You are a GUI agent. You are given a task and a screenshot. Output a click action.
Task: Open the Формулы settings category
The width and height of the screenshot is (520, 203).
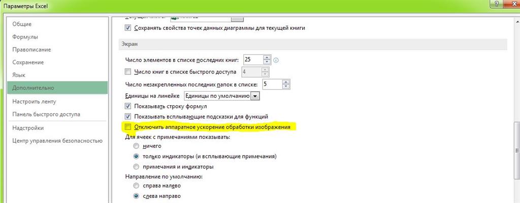point(25,36)
